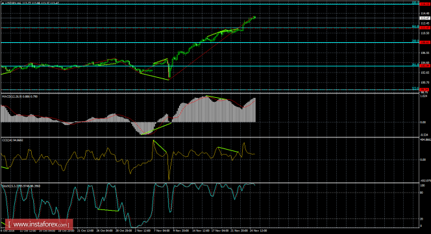Click the red 111.47 Fibonacci price tag
431x234 pixels.
click(x=425, y=28)
